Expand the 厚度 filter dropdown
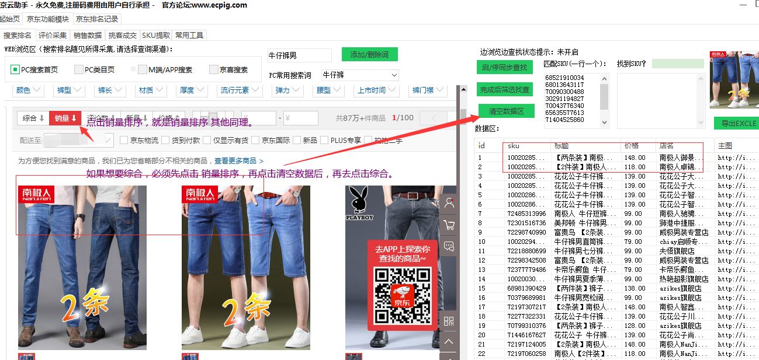 click(x=192, y=90)
